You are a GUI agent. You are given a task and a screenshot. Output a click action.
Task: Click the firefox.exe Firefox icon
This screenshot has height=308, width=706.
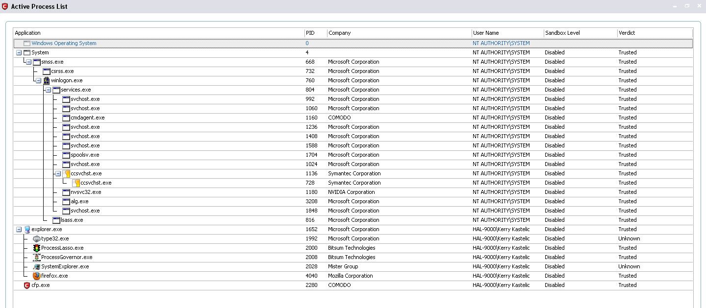[37, 276]
